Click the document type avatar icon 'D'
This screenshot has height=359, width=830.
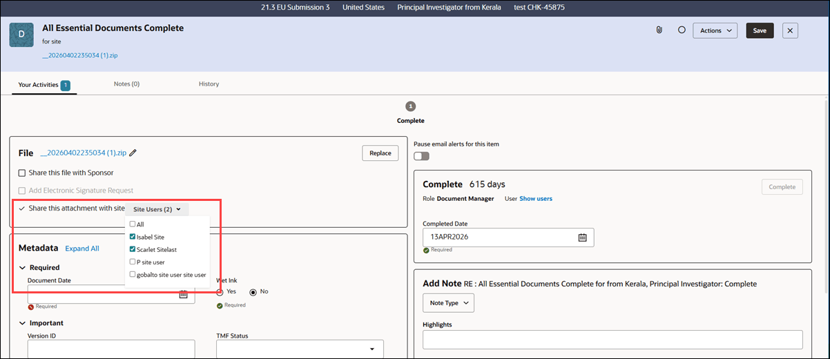point(21,35)
